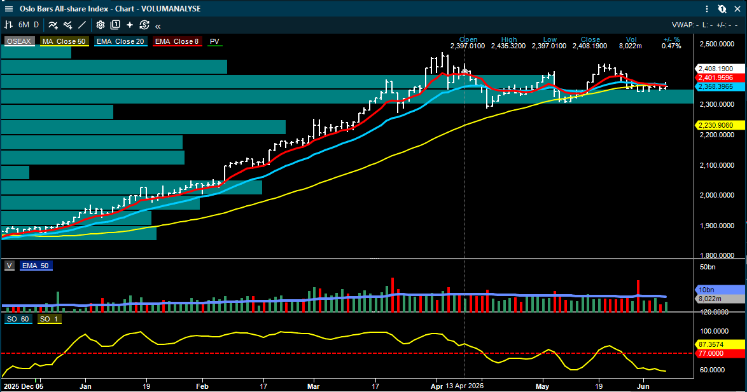Screen dimensions: 747x392
Task: Change the chart type via the bar icon
Action: pos(8,25)
